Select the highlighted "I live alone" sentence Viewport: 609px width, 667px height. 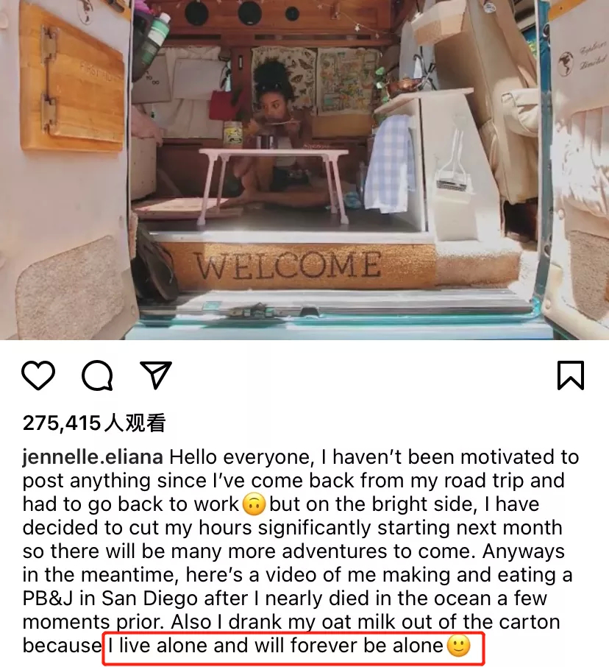pyautogui.click(x=275, y=646)
